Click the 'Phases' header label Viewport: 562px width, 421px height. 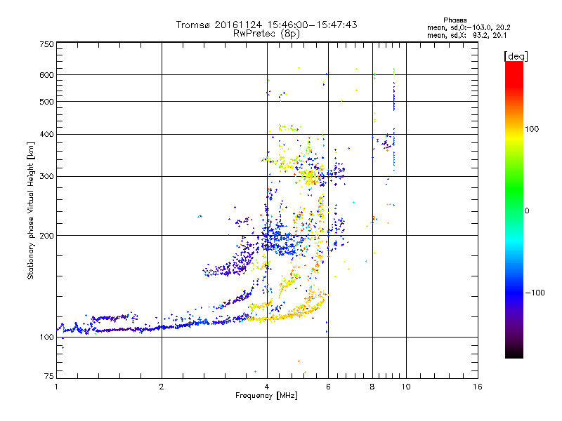tap(455, 20)
